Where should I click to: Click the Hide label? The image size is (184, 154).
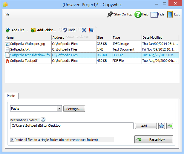tap(161, 14)
